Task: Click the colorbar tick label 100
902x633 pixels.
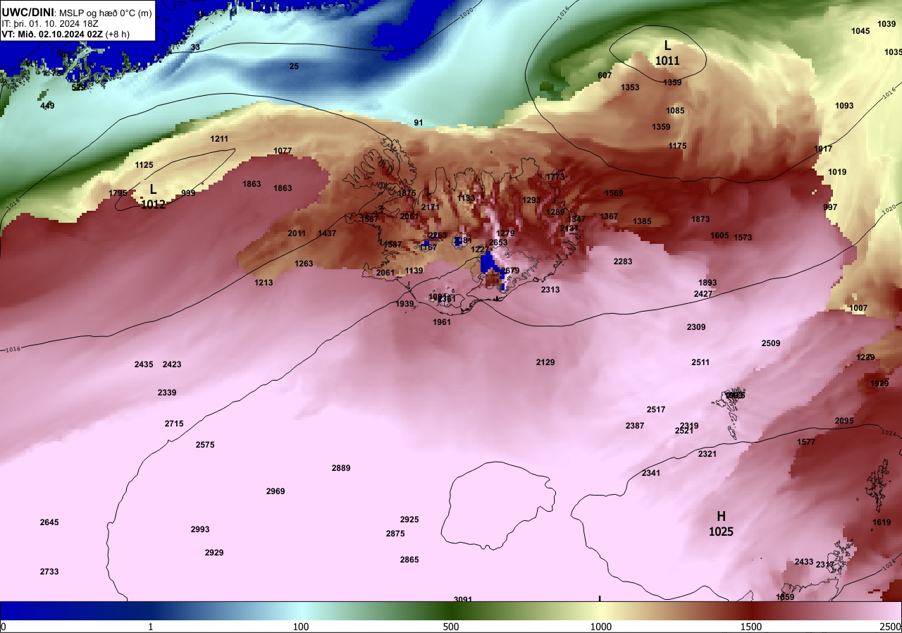Action: click(301, 627)
